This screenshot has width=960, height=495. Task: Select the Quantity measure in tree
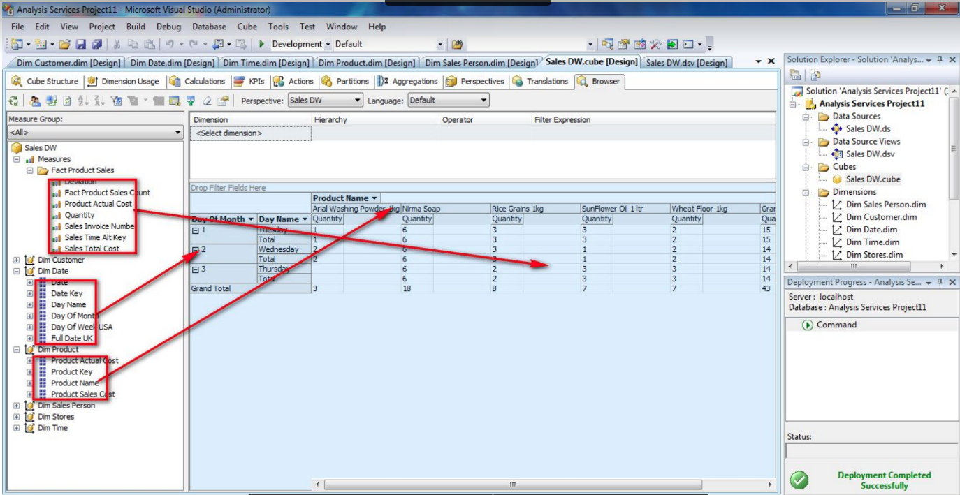[x=80, y=215]
